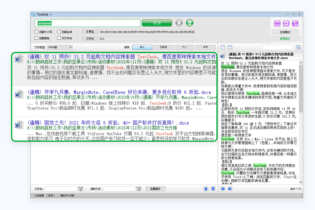This screenshot has height=210, width=315.
Task: Click the scroll down arrow of preview scrollbar
Action: (301, 182)
